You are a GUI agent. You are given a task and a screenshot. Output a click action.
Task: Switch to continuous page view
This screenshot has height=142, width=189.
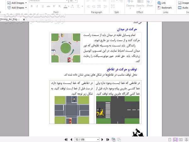tap(175, 140)
